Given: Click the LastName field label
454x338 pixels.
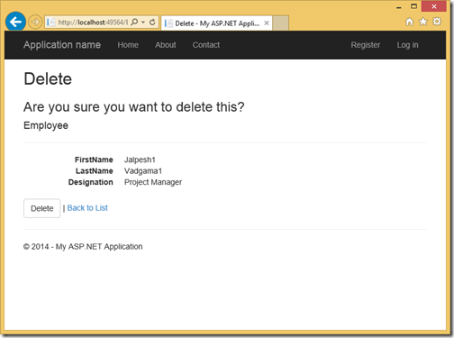Looking at the screenshot, I should coord(95,171).
